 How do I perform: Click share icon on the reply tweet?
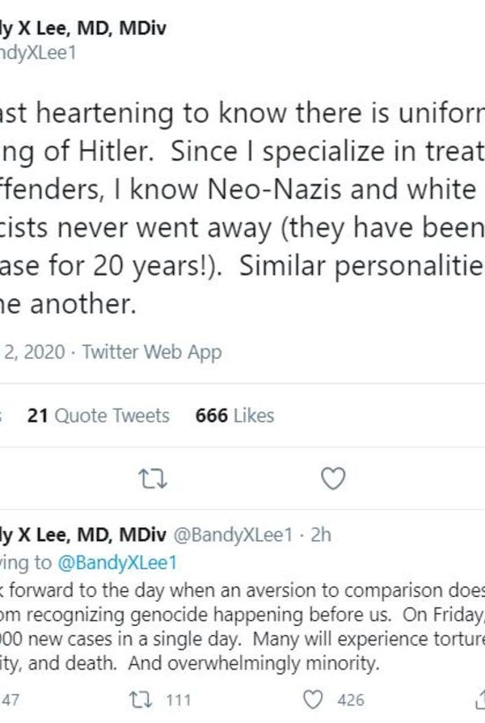[477, 700]
